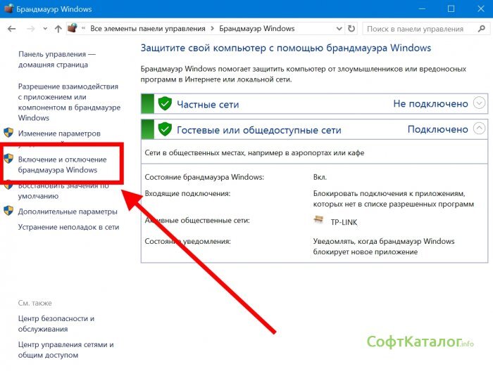This screenshot has width=493, height=371.
Task: Click the control panel search field
Action: pos(425,29)
